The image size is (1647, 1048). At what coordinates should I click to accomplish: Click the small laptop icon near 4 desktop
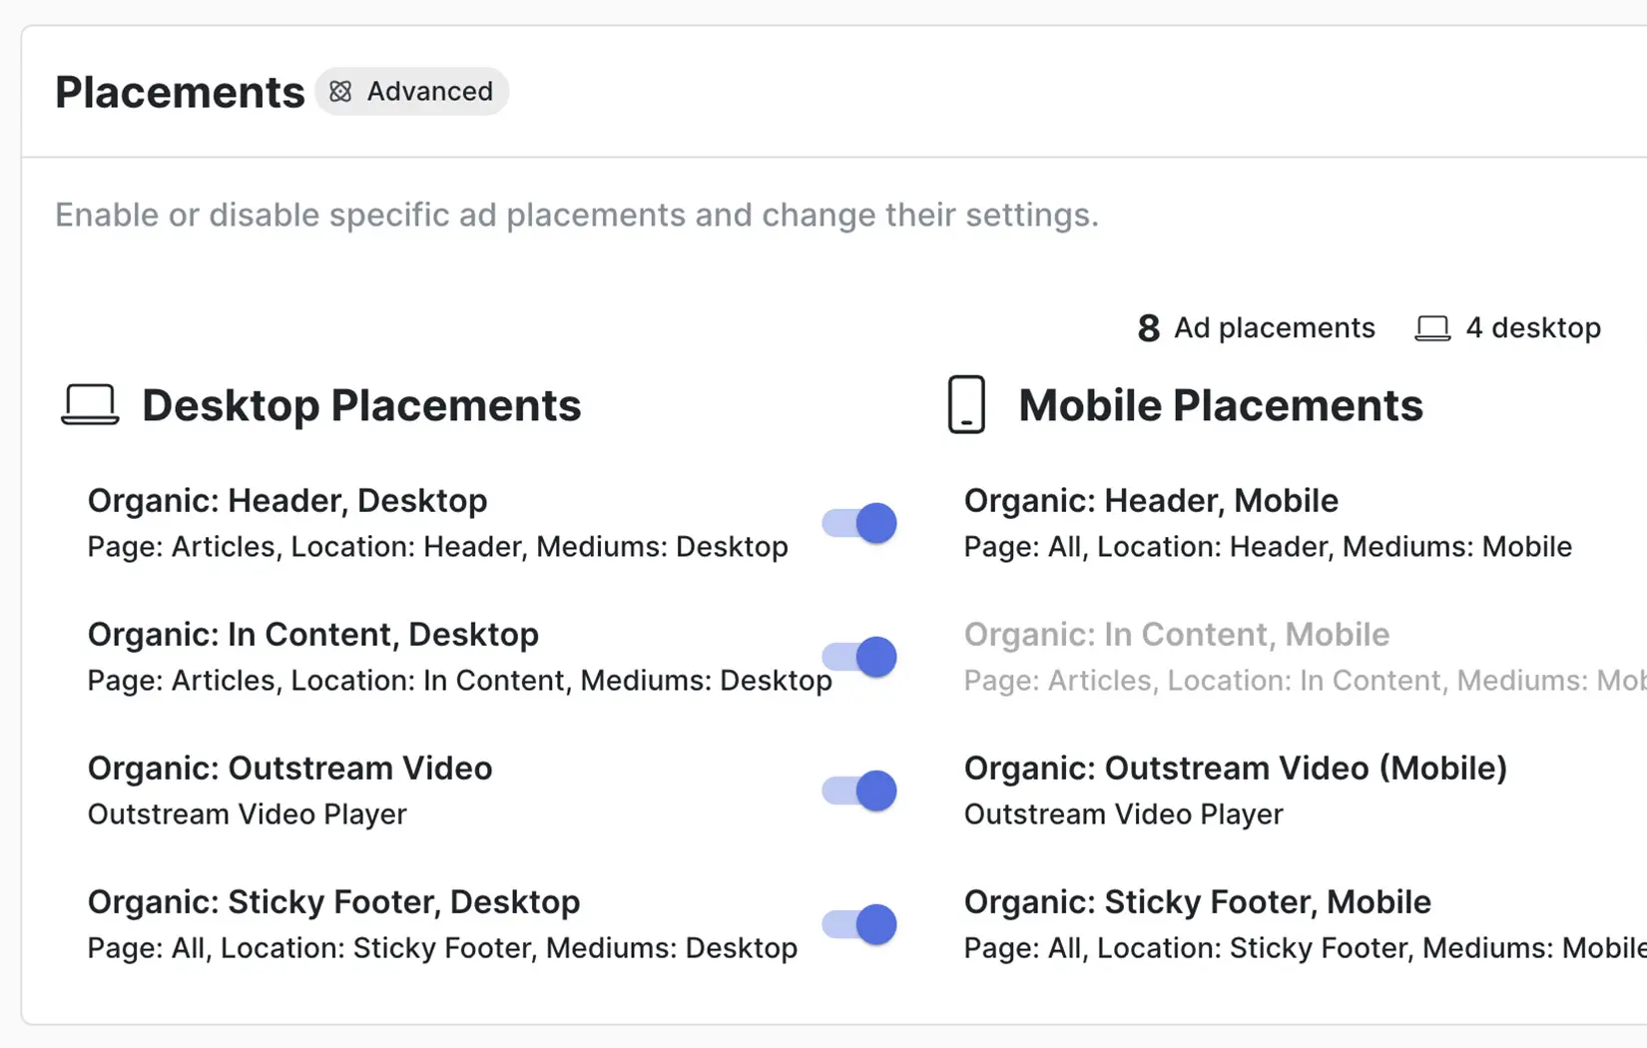[1432, 328]
